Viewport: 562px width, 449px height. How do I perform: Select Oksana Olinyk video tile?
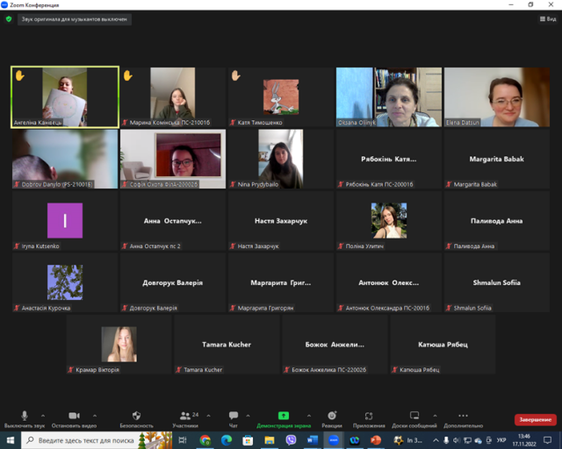[389, 96]
